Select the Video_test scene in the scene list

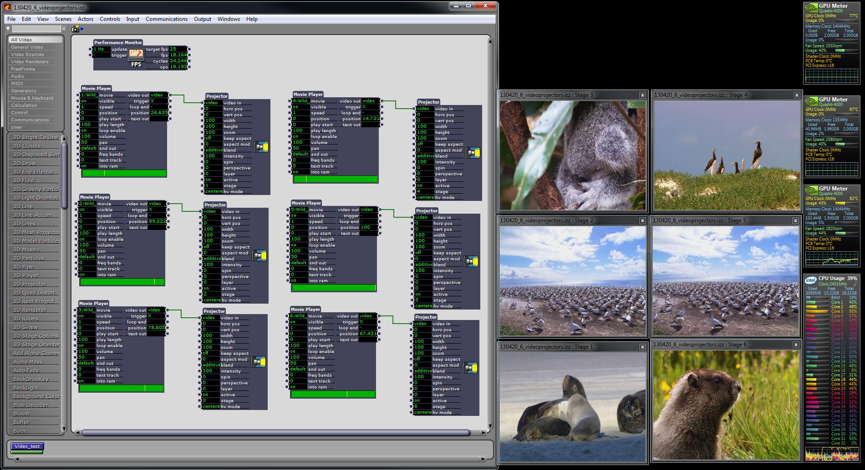(x=27, y=446)
